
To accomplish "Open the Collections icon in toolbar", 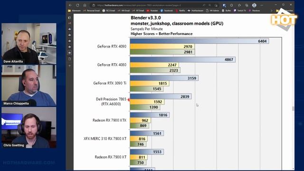I will pyautogui.click(x=247, y=5).
